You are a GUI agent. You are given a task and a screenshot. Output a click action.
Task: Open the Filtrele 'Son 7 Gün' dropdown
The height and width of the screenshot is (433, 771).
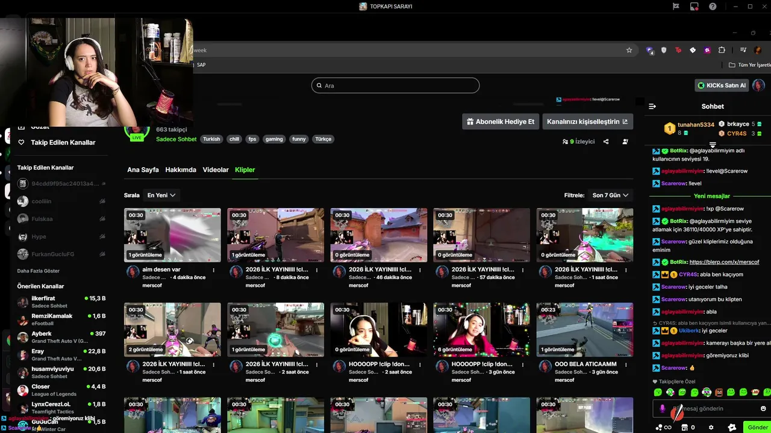point(610,195)
